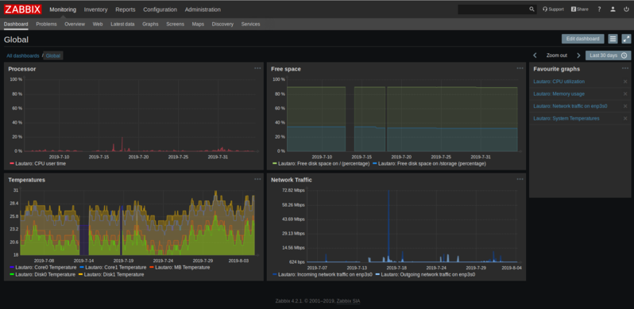Click the global search input field

click(x=493, y=10)
